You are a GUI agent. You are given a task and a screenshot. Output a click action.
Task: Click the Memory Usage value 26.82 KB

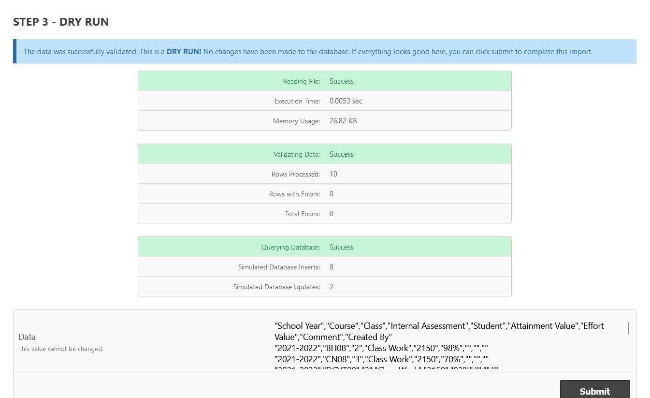[343, 121]
